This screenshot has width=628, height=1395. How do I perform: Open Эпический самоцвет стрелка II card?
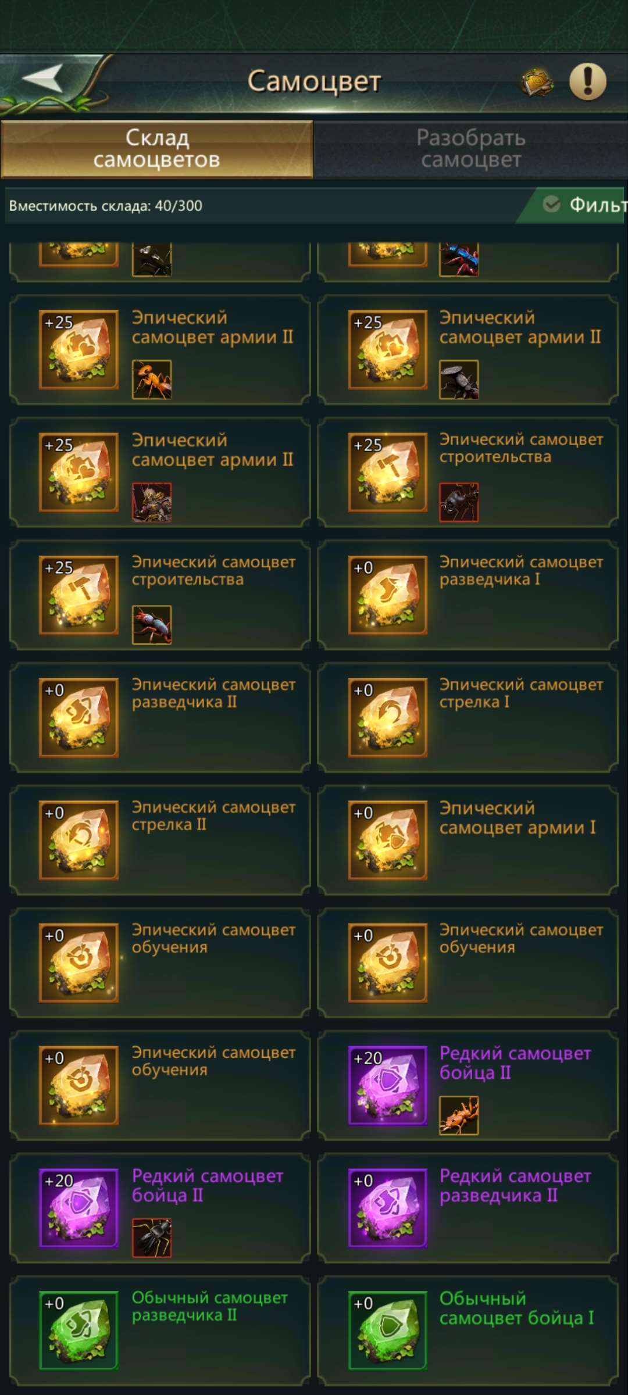coord(160,840)
